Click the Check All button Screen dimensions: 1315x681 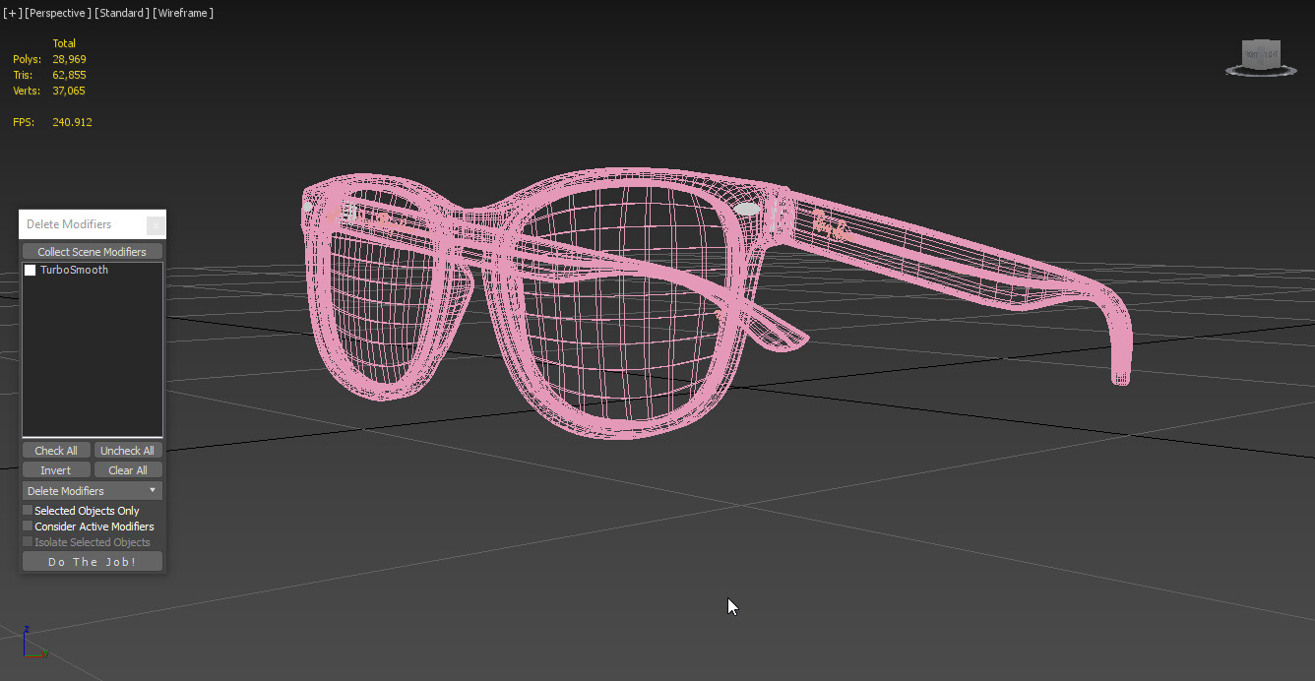[56, 451]
